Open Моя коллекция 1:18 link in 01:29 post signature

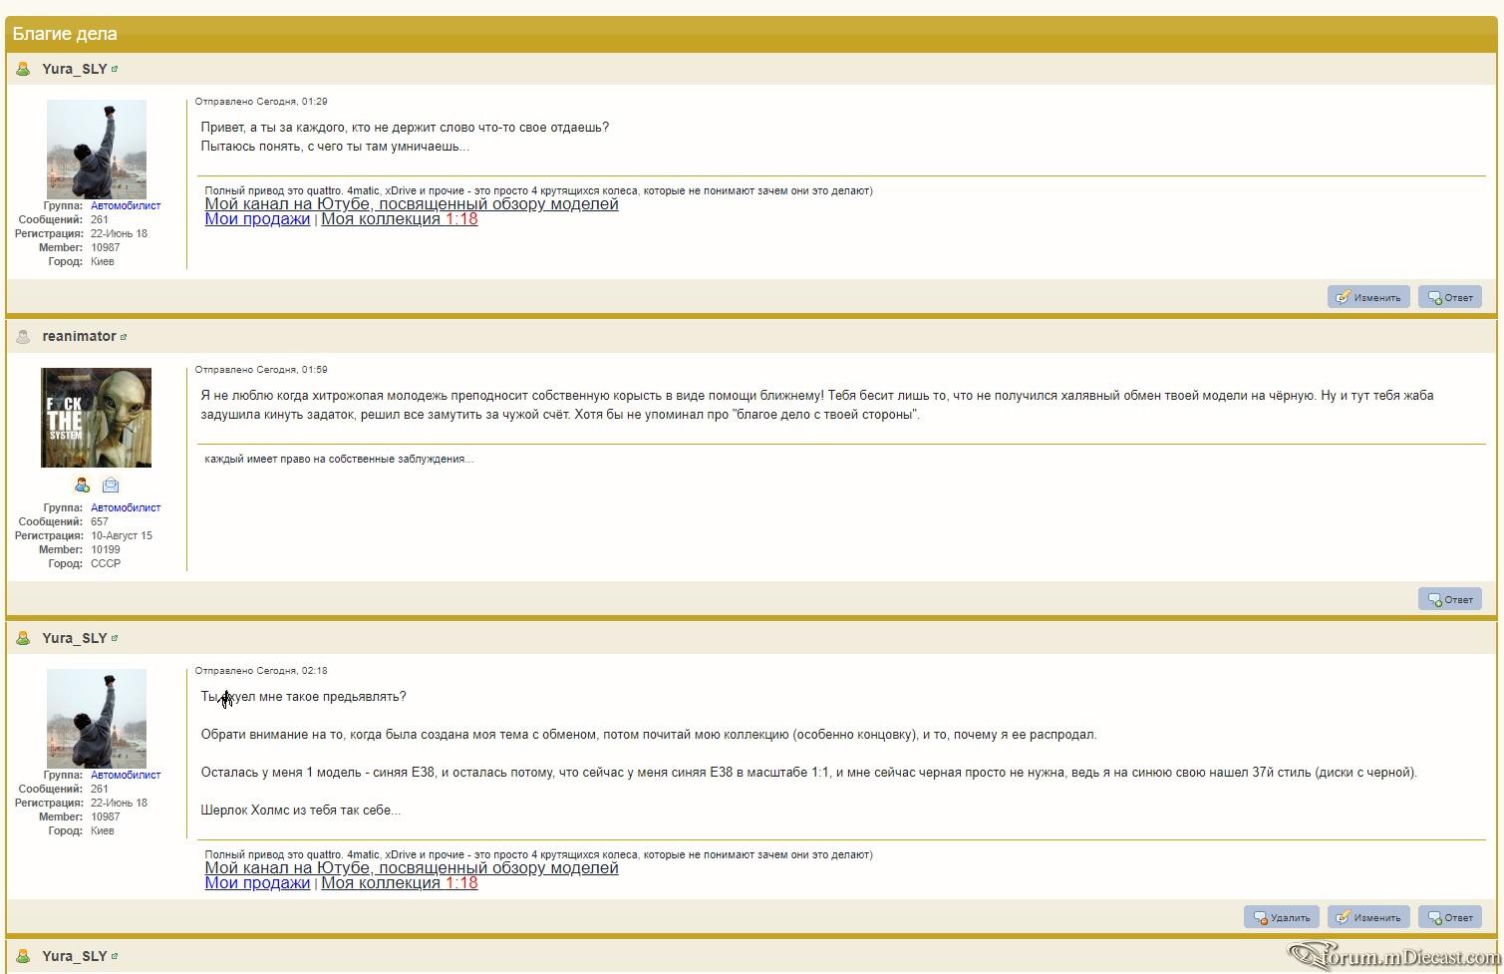coord(399,218)
